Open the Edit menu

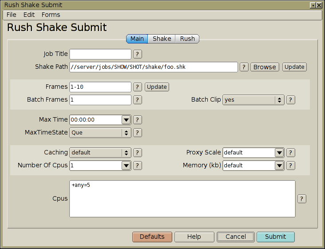point(29,15)
